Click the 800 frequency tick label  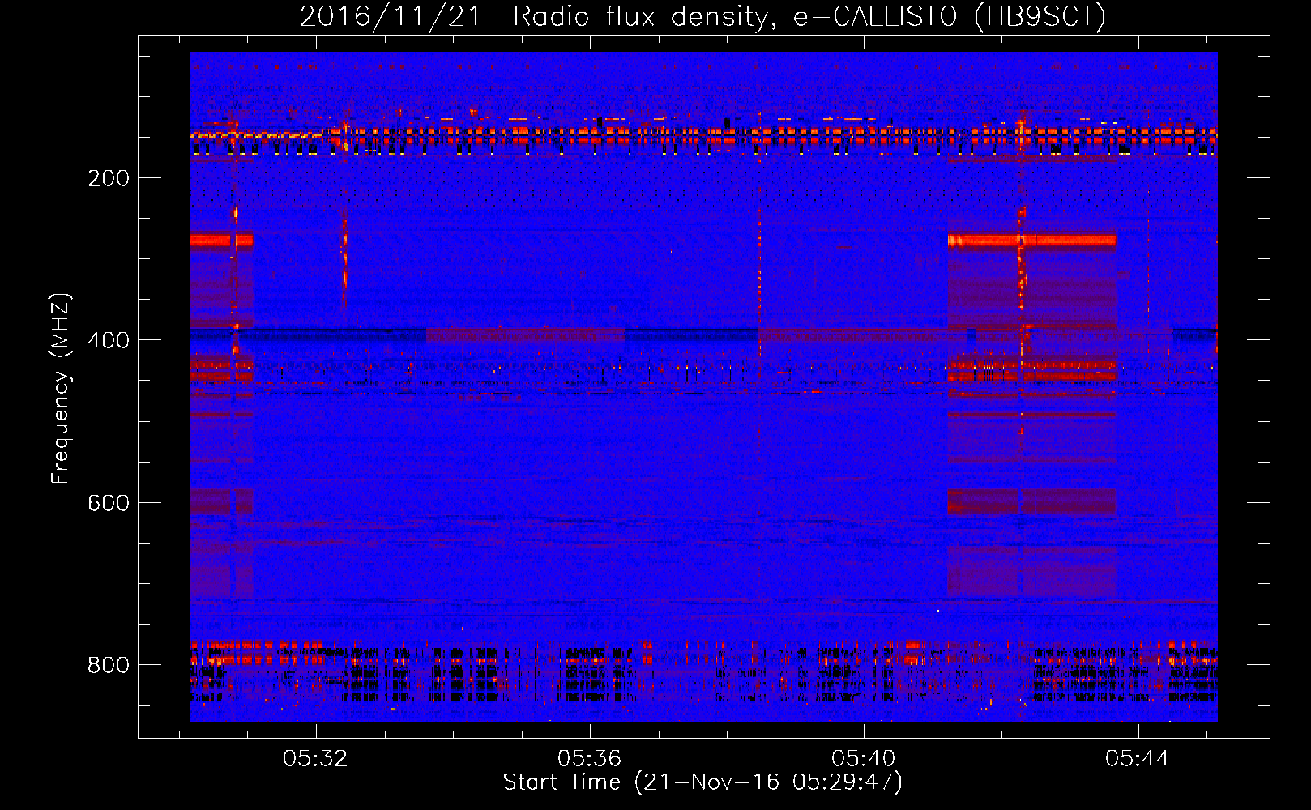[x=109, y=665]
